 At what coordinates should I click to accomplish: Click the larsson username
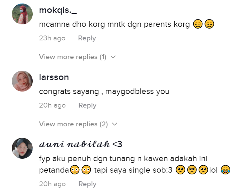(x=54, y=77)
